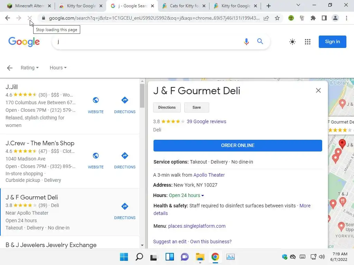Click ORDER ONLINE button
354x265 pixels.
238,146
